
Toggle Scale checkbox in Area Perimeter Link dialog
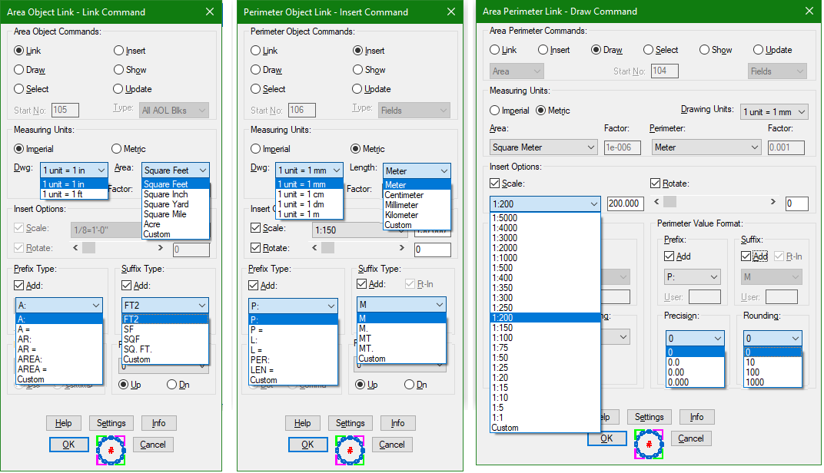pos(494,184)
